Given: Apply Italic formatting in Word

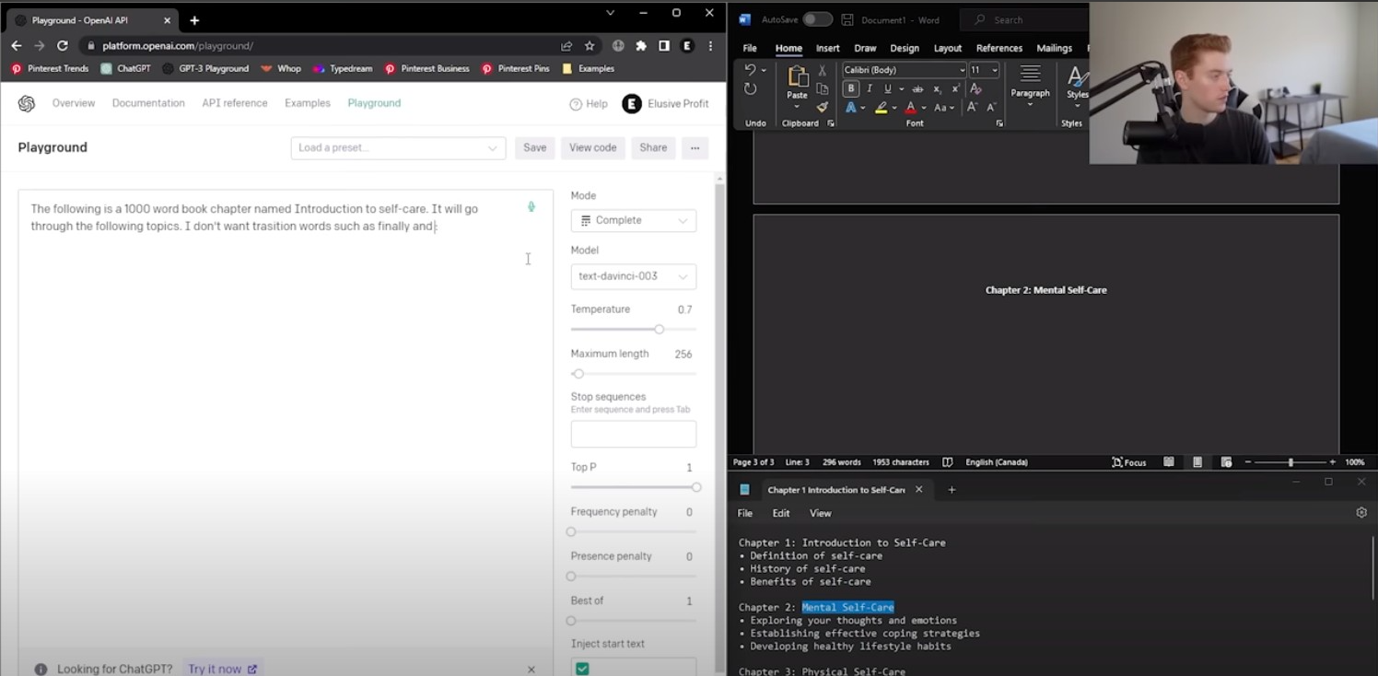Looking at the screenshot, I should (x=870, y=89).
